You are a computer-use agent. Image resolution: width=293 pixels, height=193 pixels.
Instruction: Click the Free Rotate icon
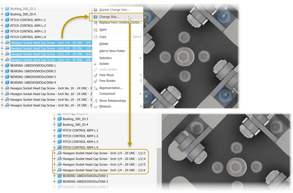pos(95,81)
